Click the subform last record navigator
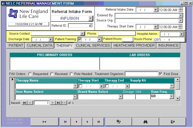Viewport: 193px width, 128px height. pos(58,103)
